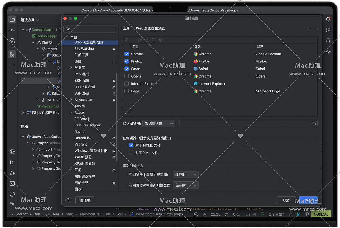This screenshot has width=340, height=228.
Task: Open the 默认浏览器 dropdown
Action: tap(159, 124)
